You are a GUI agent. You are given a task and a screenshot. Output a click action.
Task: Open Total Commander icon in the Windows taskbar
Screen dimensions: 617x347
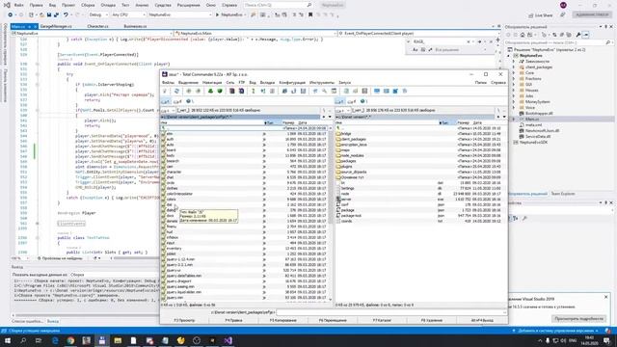point(102,340)
